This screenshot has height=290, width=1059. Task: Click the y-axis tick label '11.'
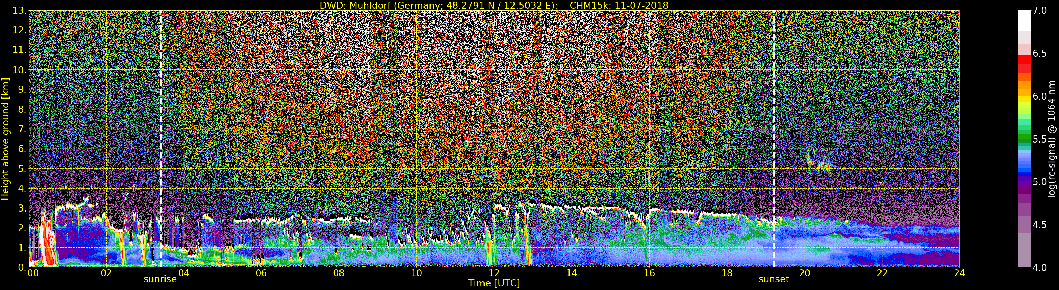[19, 50]
